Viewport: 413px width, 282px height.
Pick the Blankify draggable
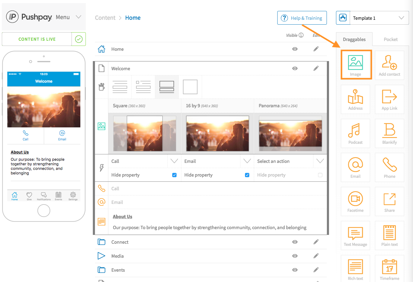389,133
